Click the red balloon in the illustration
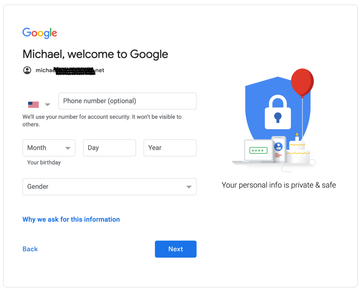This screenshot has height=291, width=360. point(303,82)
